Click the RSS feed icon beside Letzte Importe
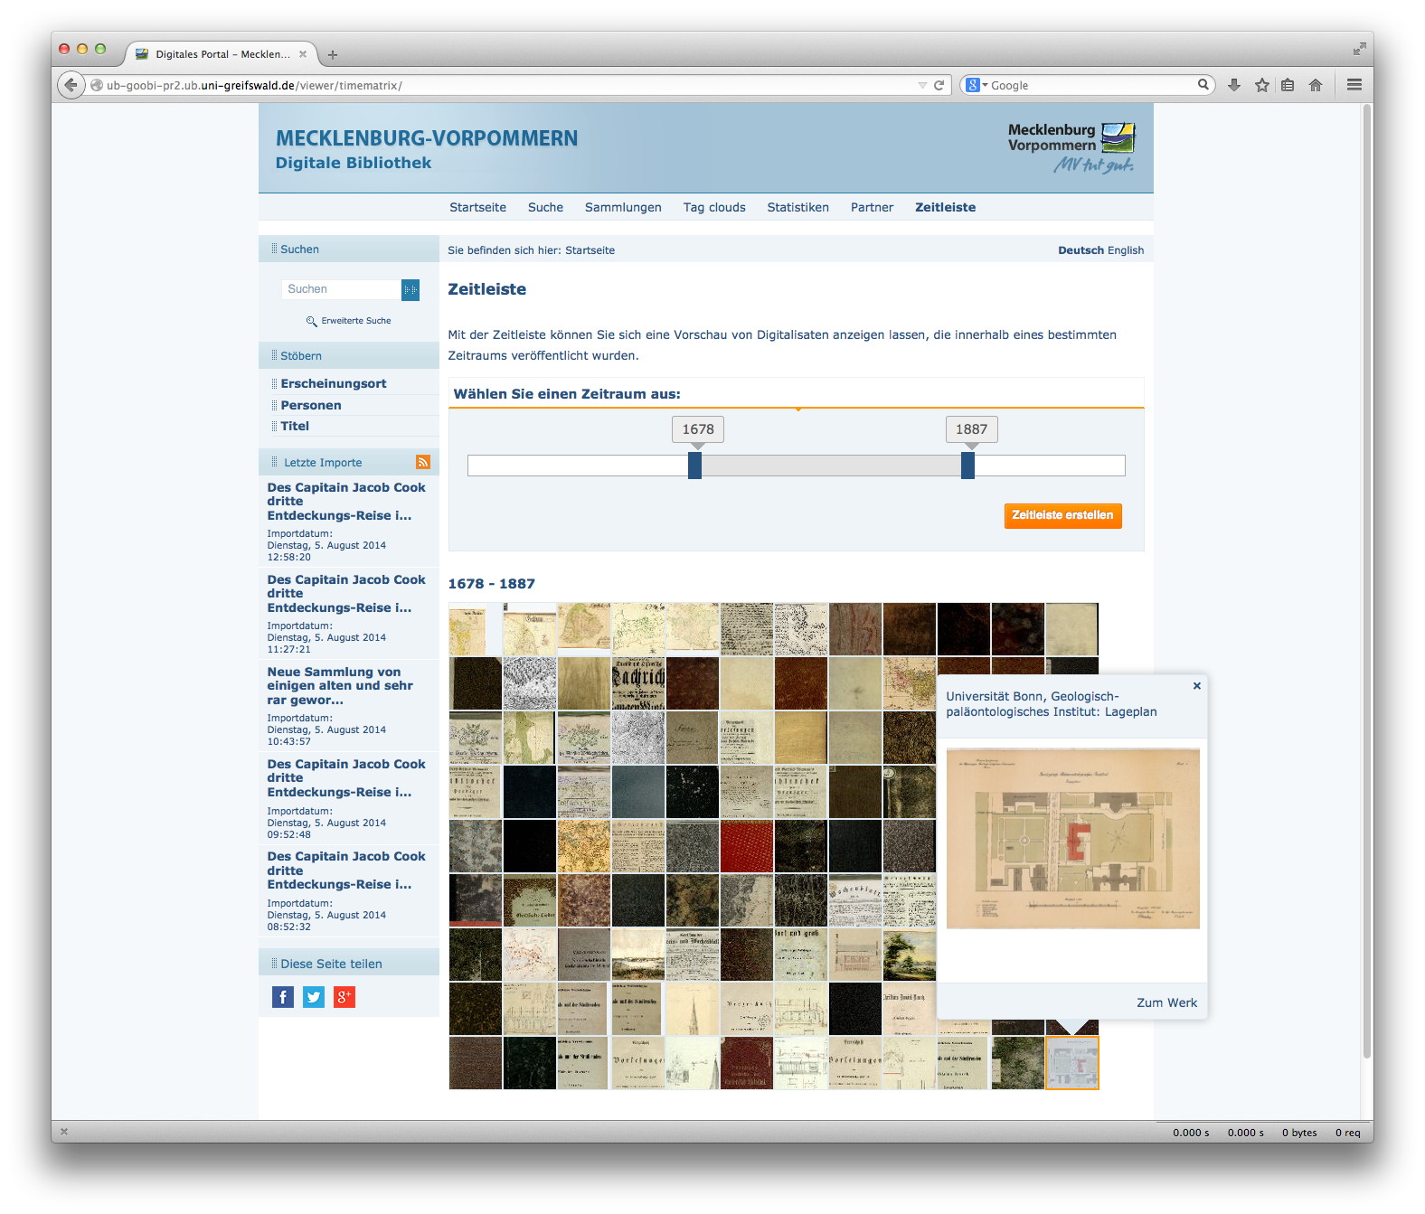This screenshot has width=1425, height=1214. pos(423,462)
